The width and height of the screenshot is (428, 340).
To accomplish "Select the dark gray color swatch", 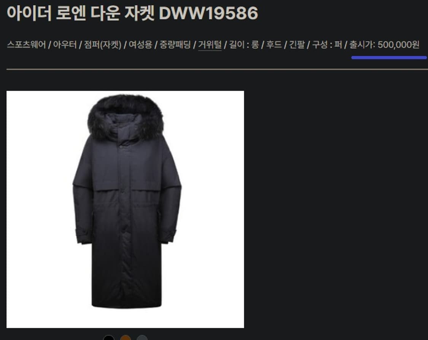I will pos(142,338).
